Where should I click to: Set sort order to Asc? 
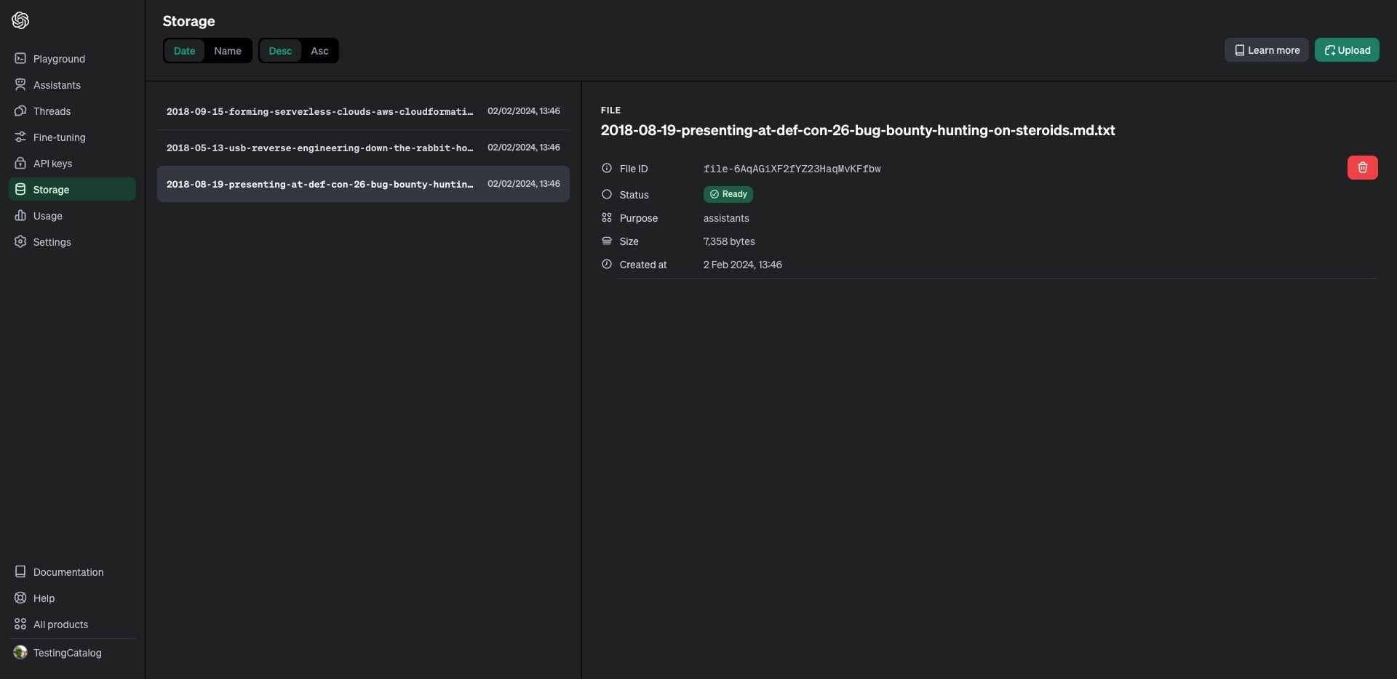(319, 50)
